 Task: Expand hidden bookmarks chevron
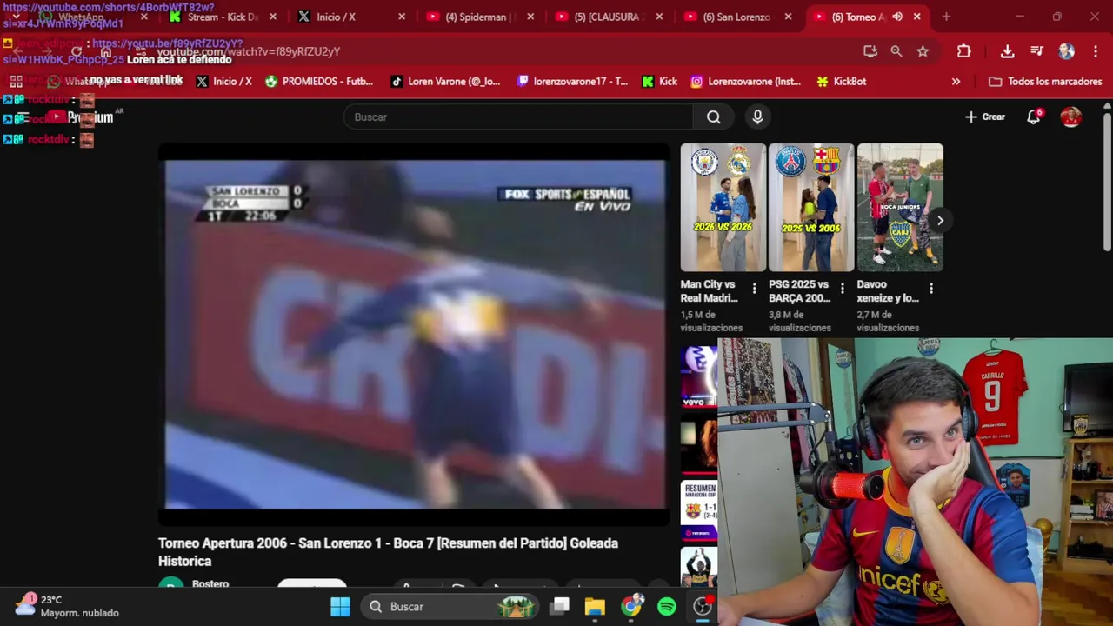[x=956, y=82]
